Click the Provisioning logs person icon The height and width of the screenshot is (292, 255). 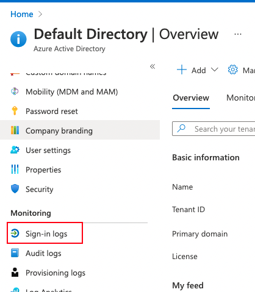pos(15,272)
